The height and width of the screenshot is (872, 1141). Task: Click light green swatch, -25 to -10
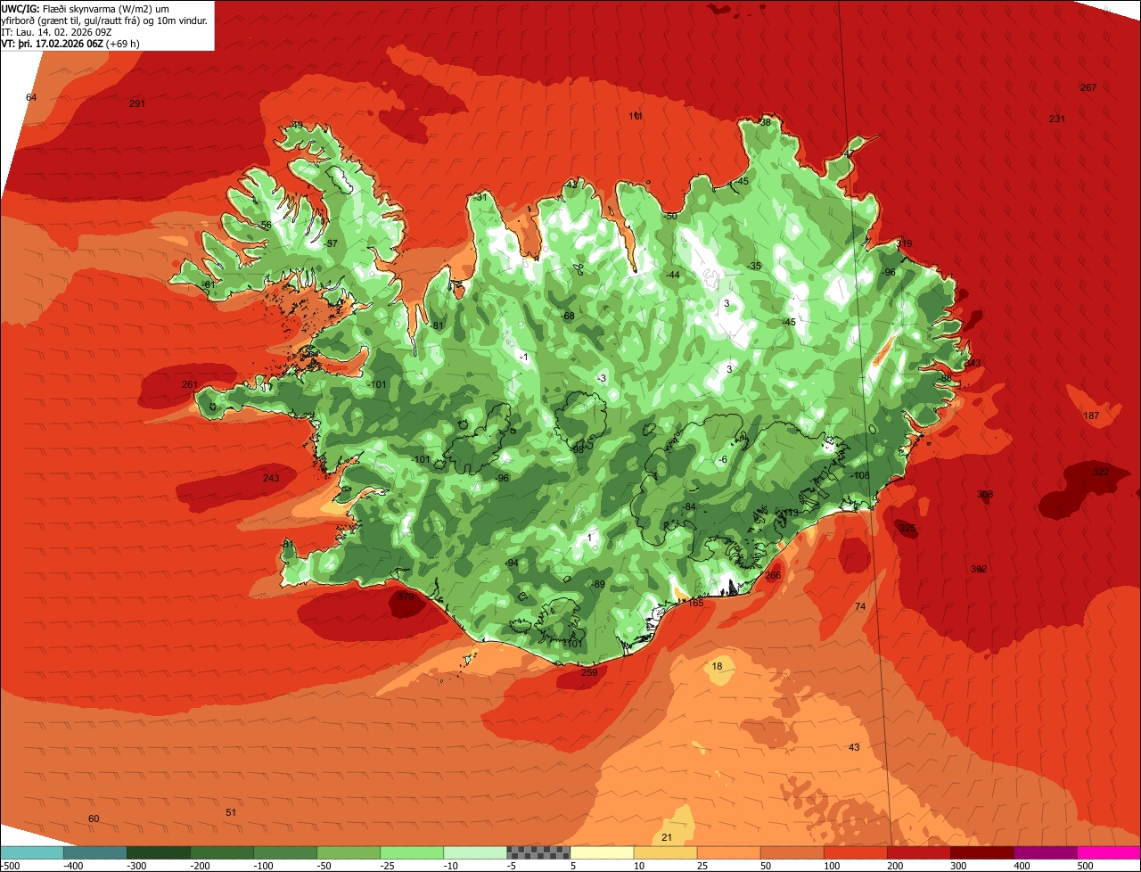[x=412, y=852]
